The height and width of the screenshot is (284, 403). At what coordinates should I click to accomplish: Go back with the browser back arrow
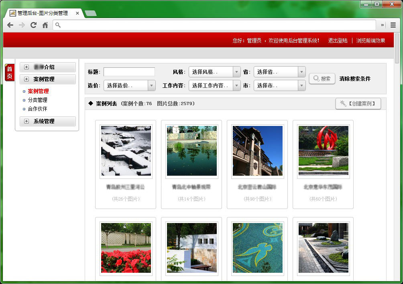pyautogui.click(x=10, y=25)
